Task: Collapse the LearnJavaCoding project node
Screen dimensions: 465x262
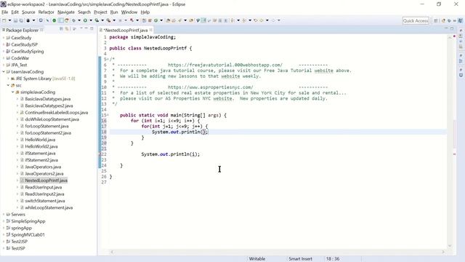Action: pyautogui.click(x=4, y=71)
